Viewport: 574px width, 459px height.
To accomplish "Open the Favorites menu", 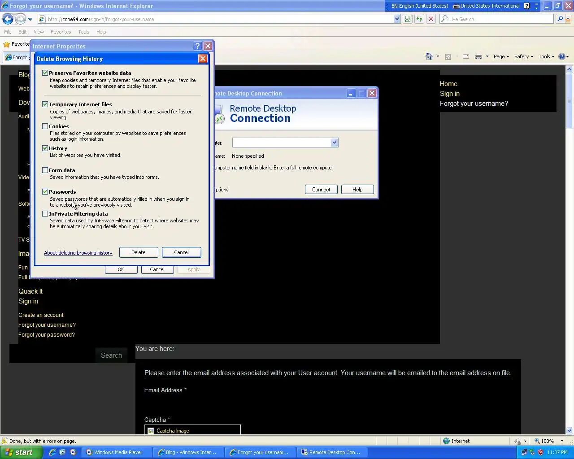I will click(61, 32).
